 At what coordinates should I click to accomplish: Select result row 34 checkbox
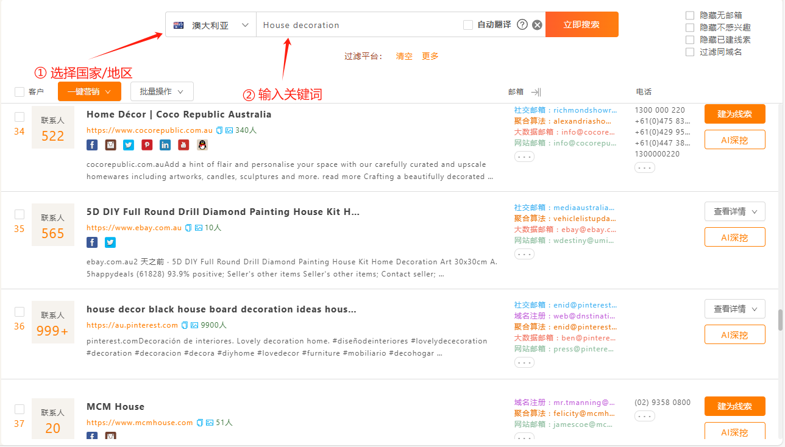[20, 117]
